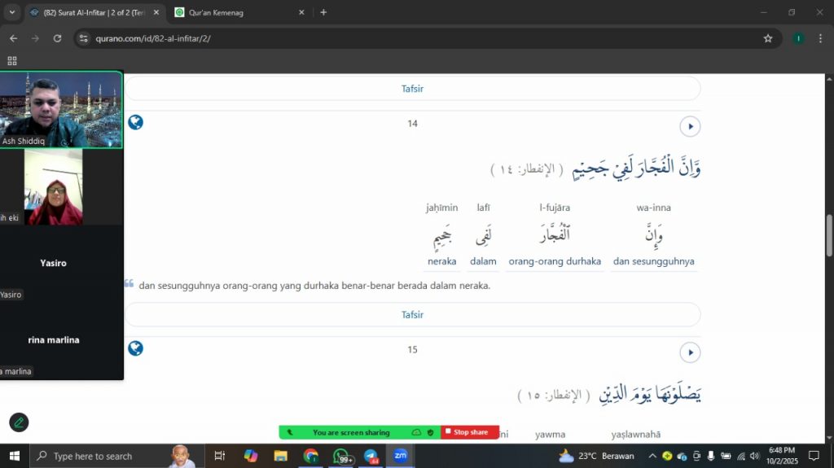Open the browser apps grid icon

[x=12, y=61]
